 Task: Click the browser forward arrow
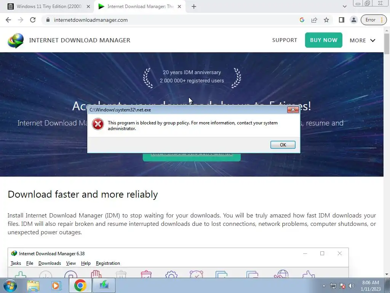[21, 20]
